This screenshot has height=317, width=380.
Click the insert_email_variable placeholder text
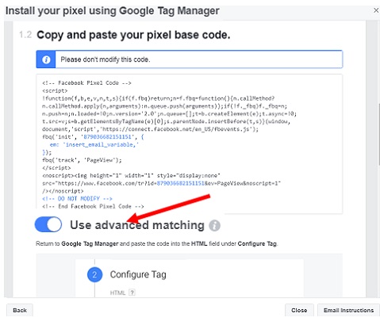click(x=102, y=144)
